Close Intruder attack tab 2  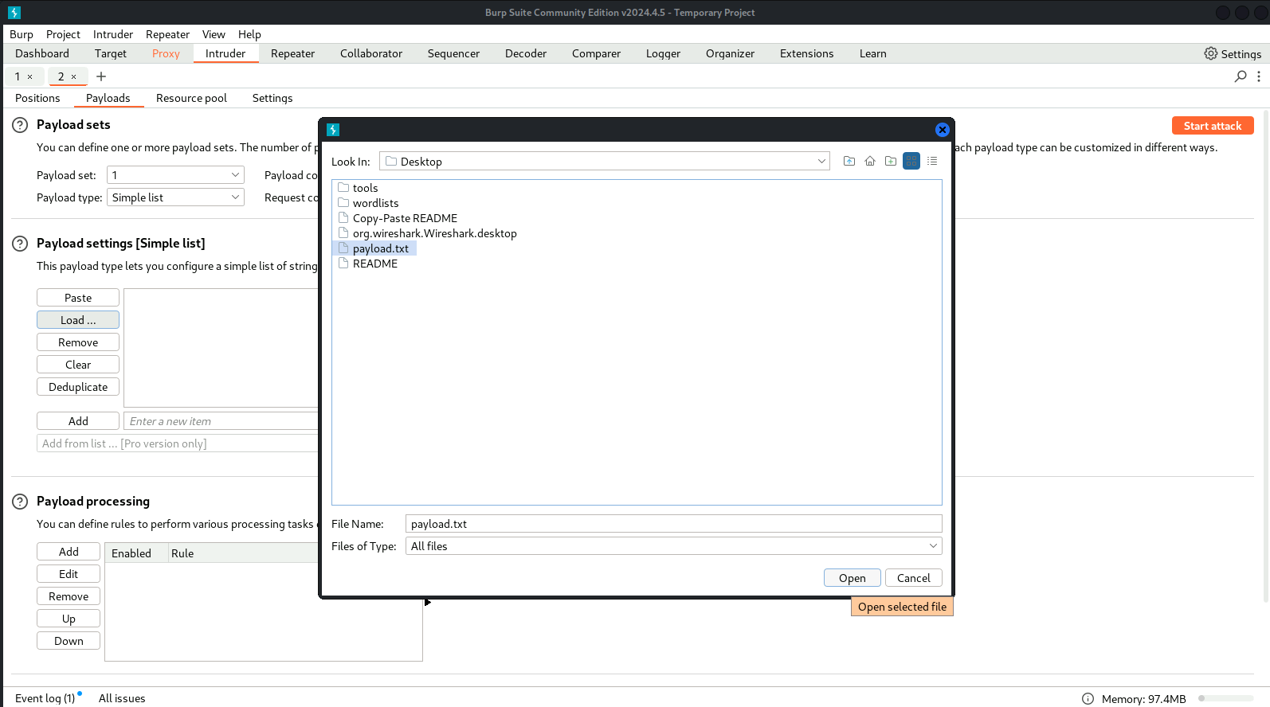pos(74,77)
